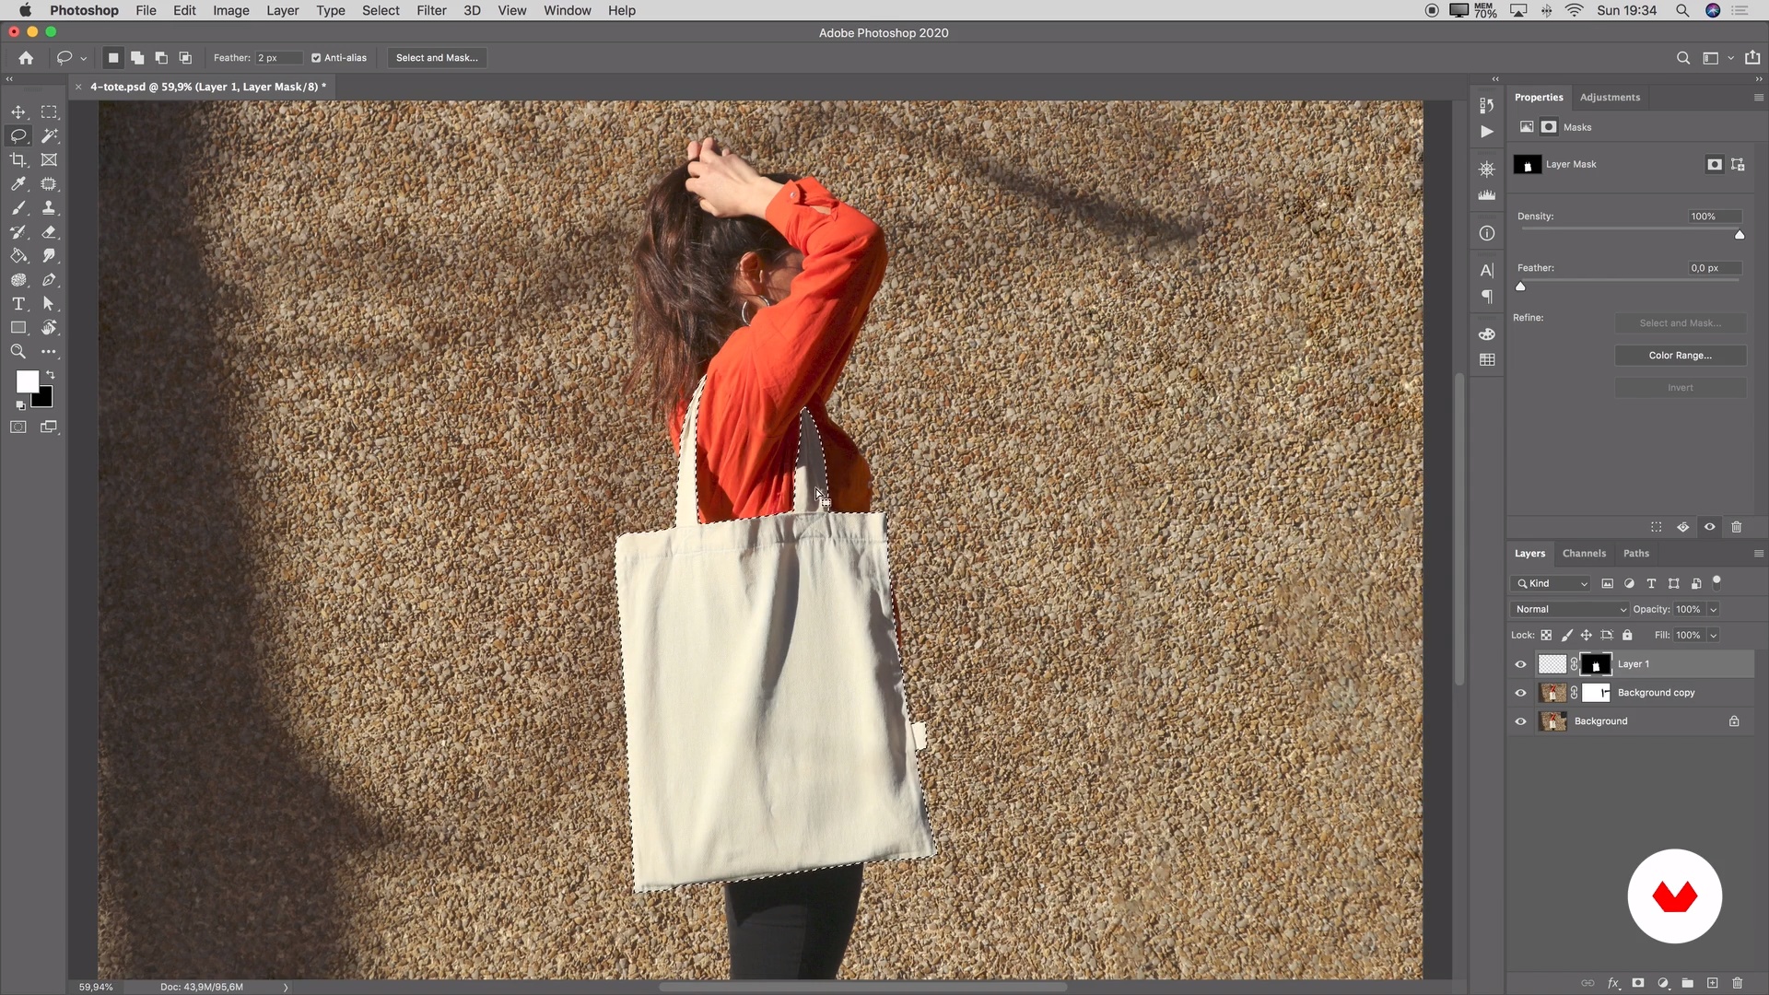1769x995 pixels.
Task: Toggle lock transparent pixels
Action: (1546, 635)
